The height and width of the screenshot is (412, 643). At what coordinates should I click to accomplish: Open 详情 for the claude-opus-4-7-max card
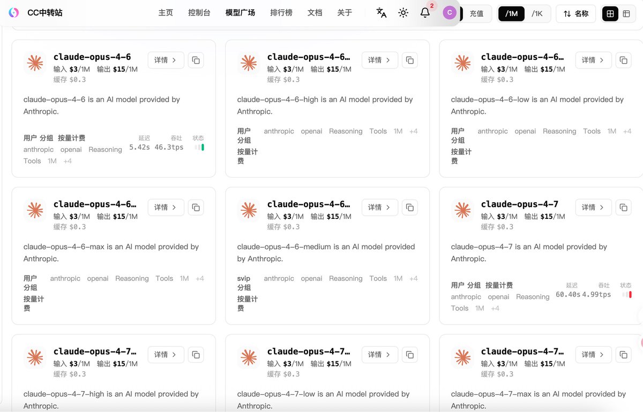point(593,354)
